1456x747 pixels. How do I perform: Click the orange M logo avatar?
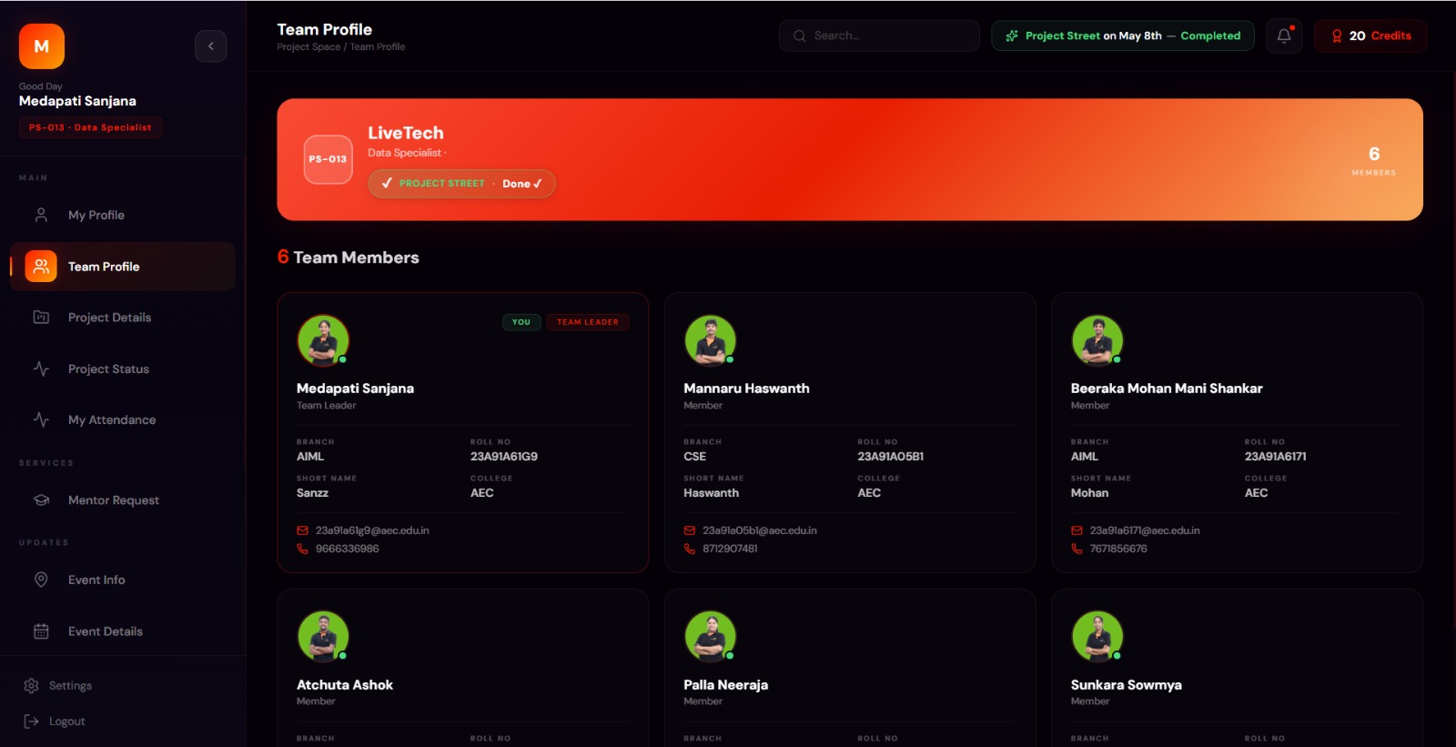click(42, 46)
